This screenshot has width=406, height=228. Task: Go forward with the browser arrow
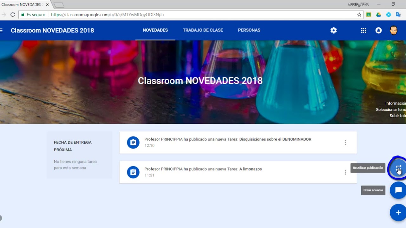3,15
